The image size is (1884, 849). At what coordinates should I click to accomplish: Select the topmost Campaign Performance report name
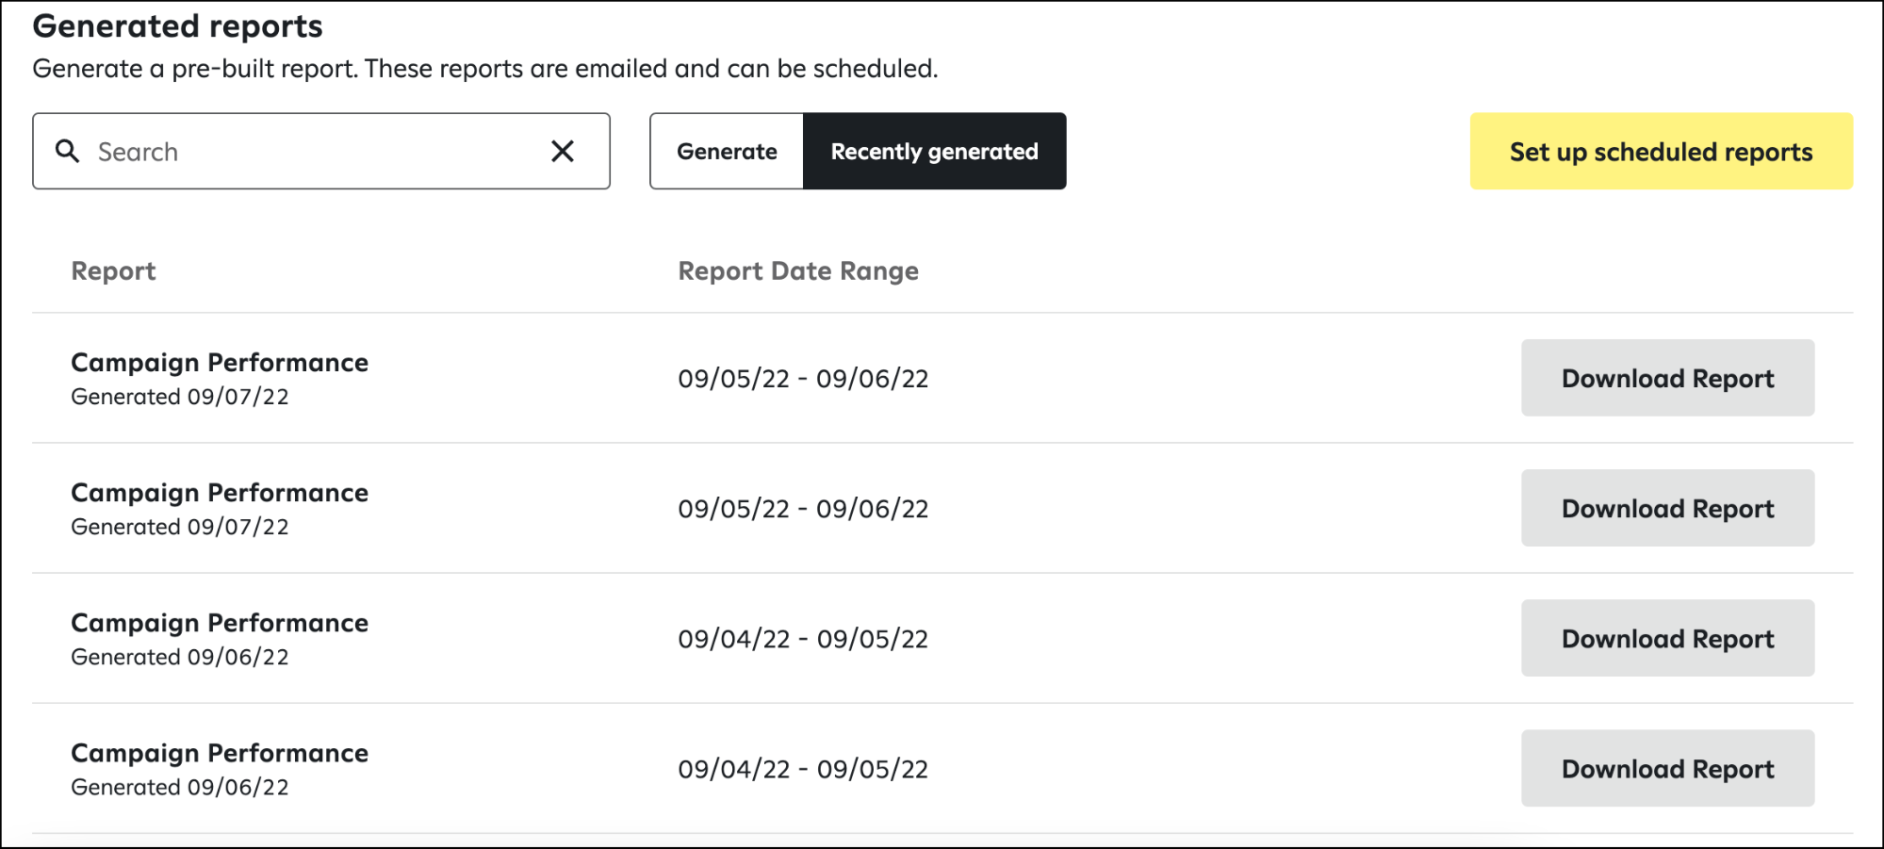click(220, 363)
